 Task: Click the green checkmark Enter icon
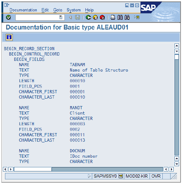9,17
